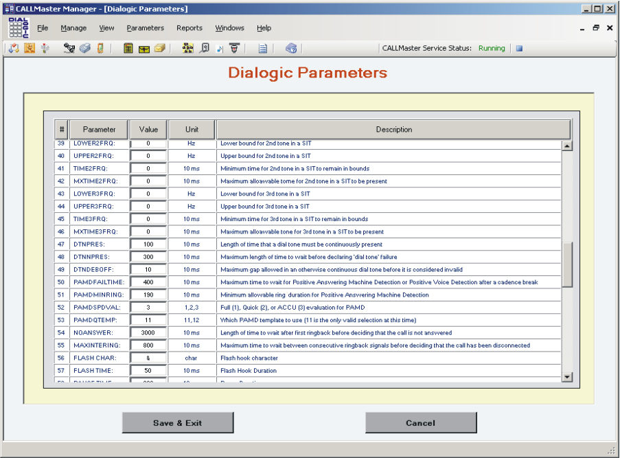
Task: Click the stacked yellow envelopes toolbar icon
Action: (x=160, y=48)
